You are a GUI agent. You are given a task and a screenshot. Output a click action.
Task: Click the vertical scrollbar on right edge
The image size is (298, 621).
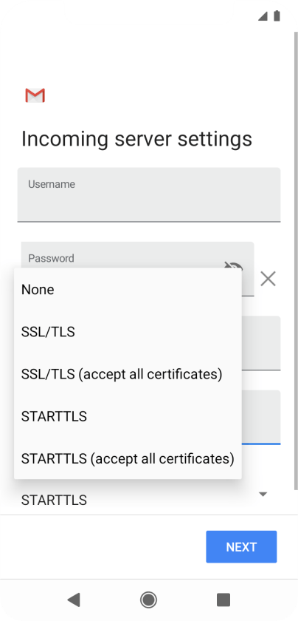pos(296,262)
